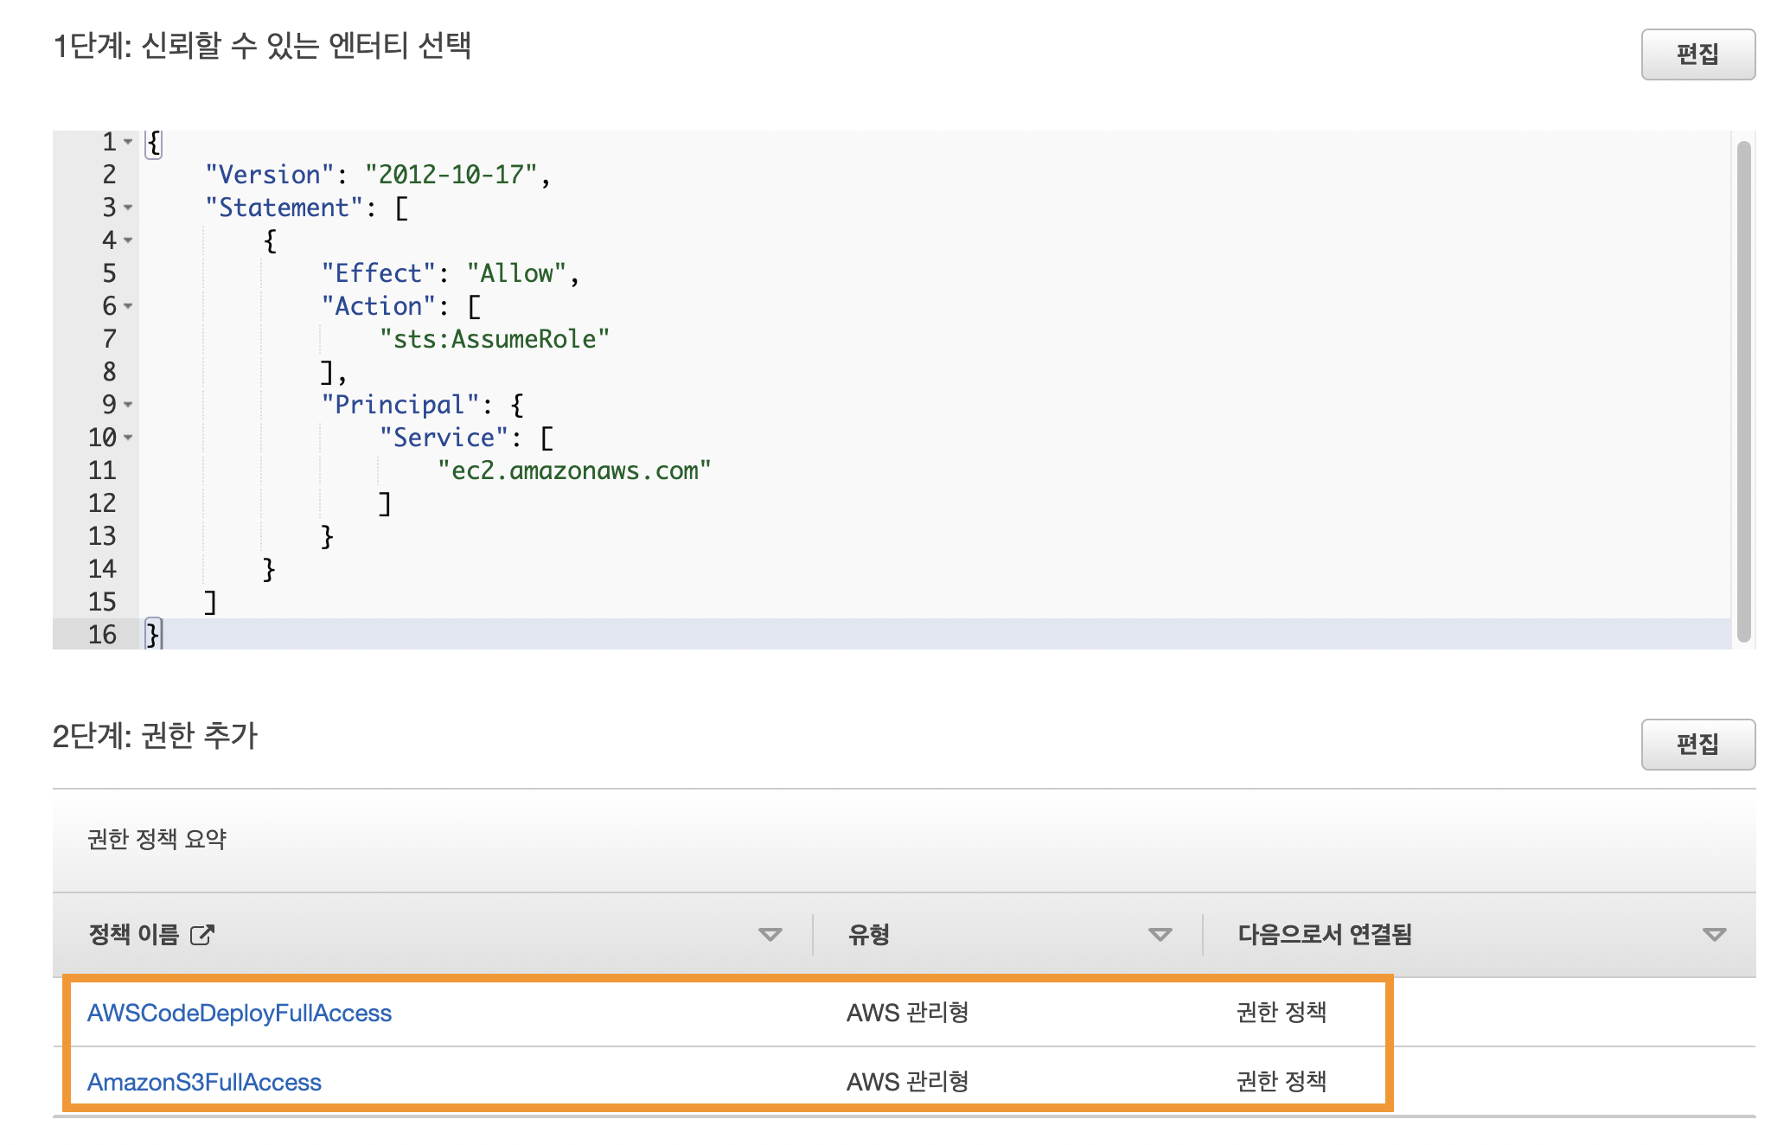Screen dimensions: 1790x1145
Task: Collapse the fold arrow on line 4
Action: pos(128,240)
